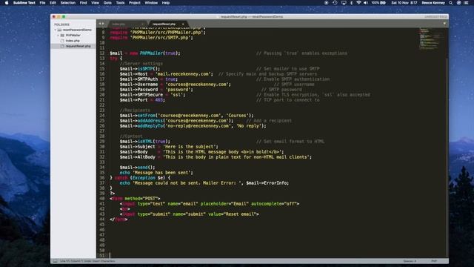Open Notification Center list icon
Screen dimensions: 474x267
coord(466,3)
